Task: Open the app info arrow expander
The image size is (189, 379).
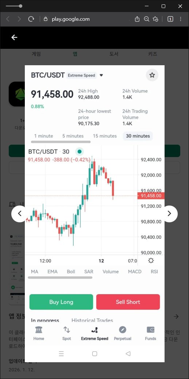Action: 176,316
